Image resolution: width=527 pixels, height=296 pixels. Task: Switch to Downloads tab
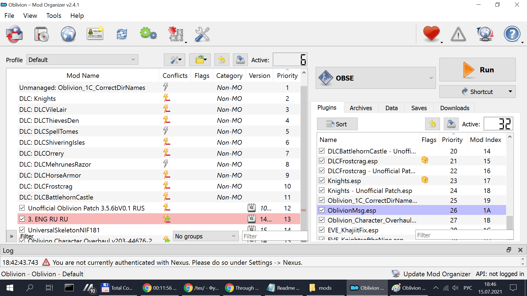(x=455, y=108)
